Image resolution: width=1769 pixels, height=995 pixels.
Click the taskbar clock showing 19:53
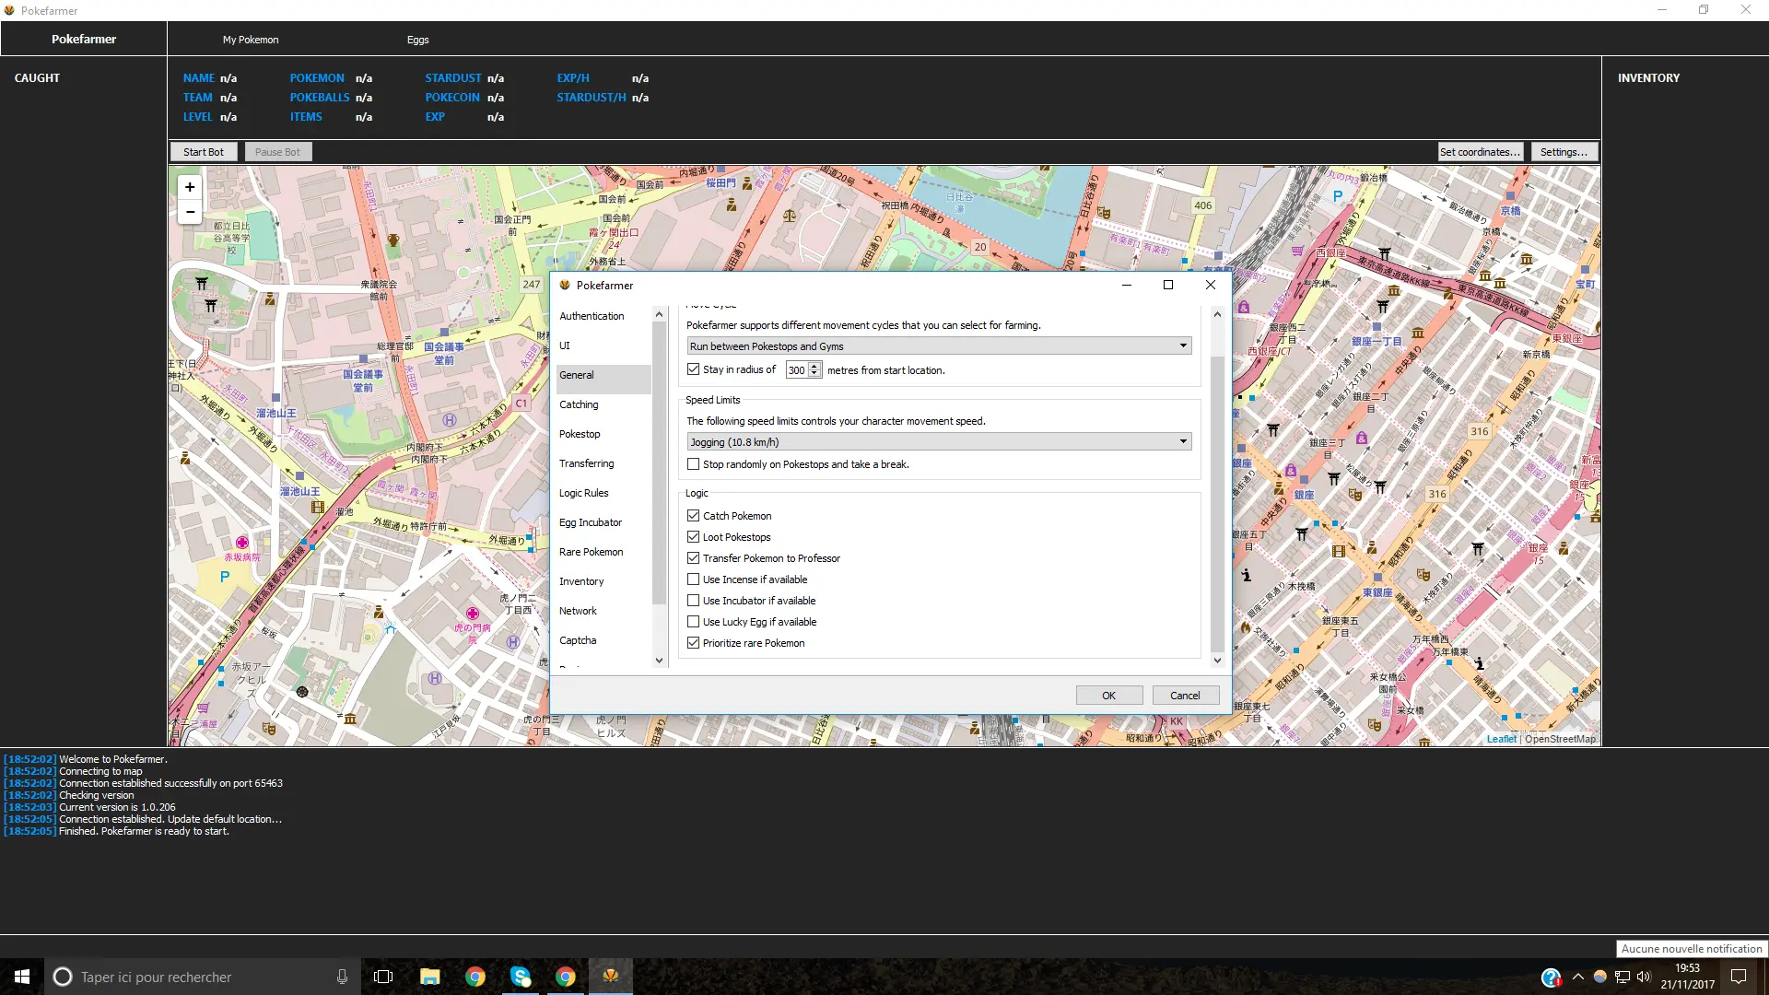point(1687,977)
